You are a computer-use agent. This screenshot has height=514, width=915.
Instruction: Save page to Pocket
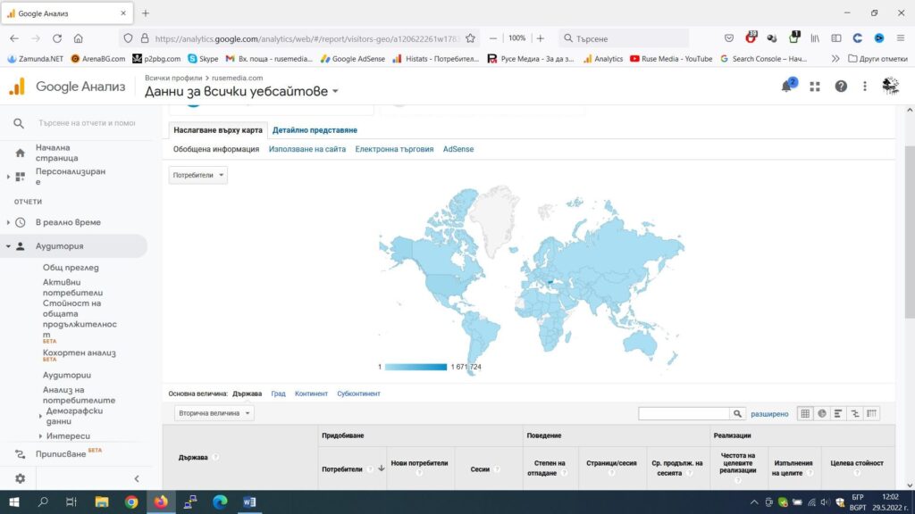click(729, 38)
